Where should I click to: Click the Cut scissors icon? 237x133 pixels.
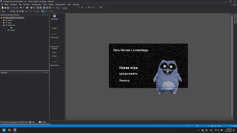point(12,8)
